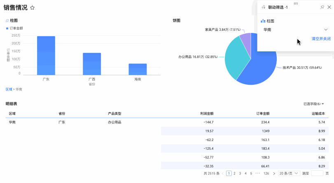Click the 广东 table cell

coord(62,122)
